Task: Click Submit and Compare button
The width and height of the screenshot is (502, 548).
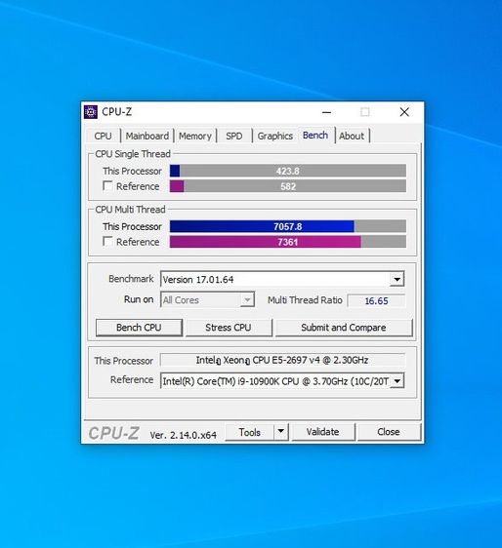Action: [344, 328]
